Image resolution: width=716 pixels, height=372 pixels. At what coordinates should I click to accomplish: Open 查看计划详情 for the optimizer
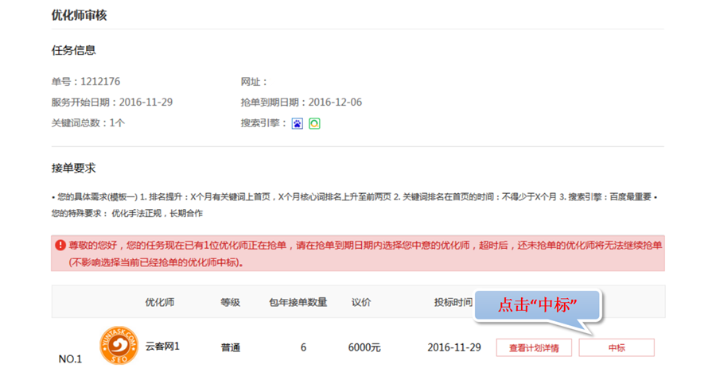coord(534,347)
